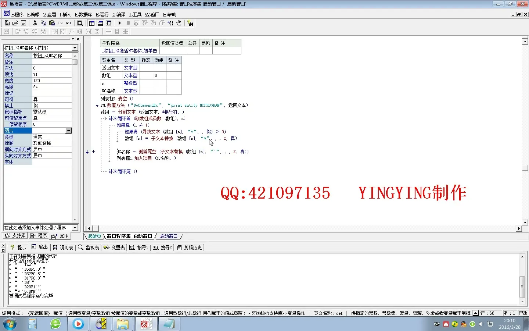This screenshot has height=331, width=529.
Task: Switch to the 起始页 tab
Action: [94, 236]
